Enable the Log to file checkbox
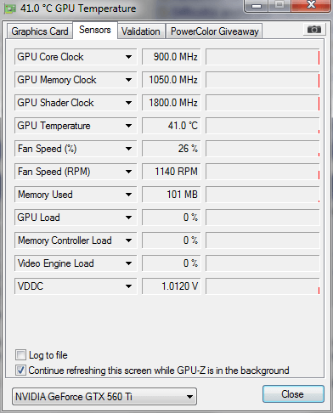This screenshot has height=413, width=333. 20,355
